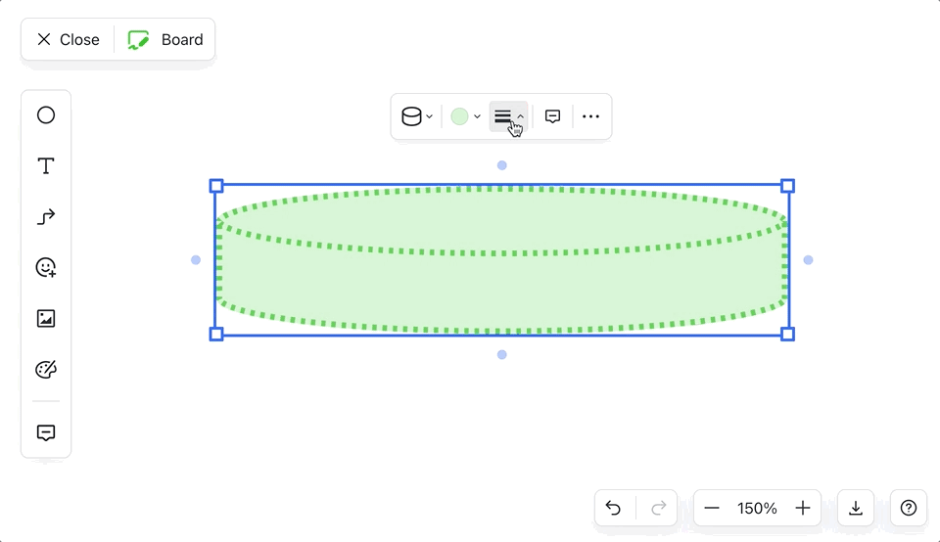This screenshot has height=542, width=940.
Task: Open the emoji sticker tool
Action: [x=46, y=267]
